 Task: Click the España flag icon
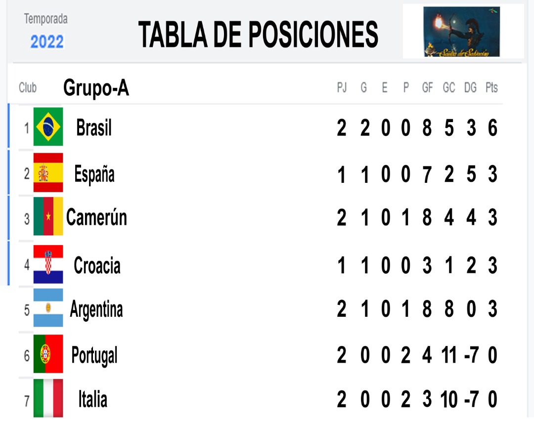[x=48, y=172]
